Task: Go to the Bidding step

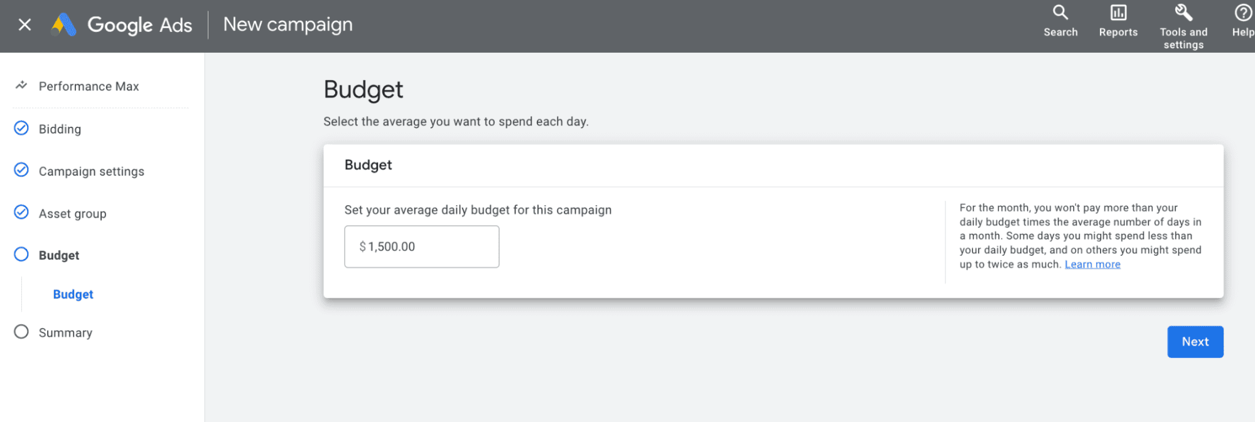Action: point(60,129)
